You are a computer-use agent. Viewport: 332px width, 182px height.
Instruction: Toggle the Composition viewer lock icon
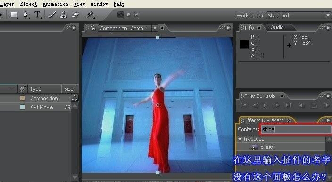[x=93, y=28]
